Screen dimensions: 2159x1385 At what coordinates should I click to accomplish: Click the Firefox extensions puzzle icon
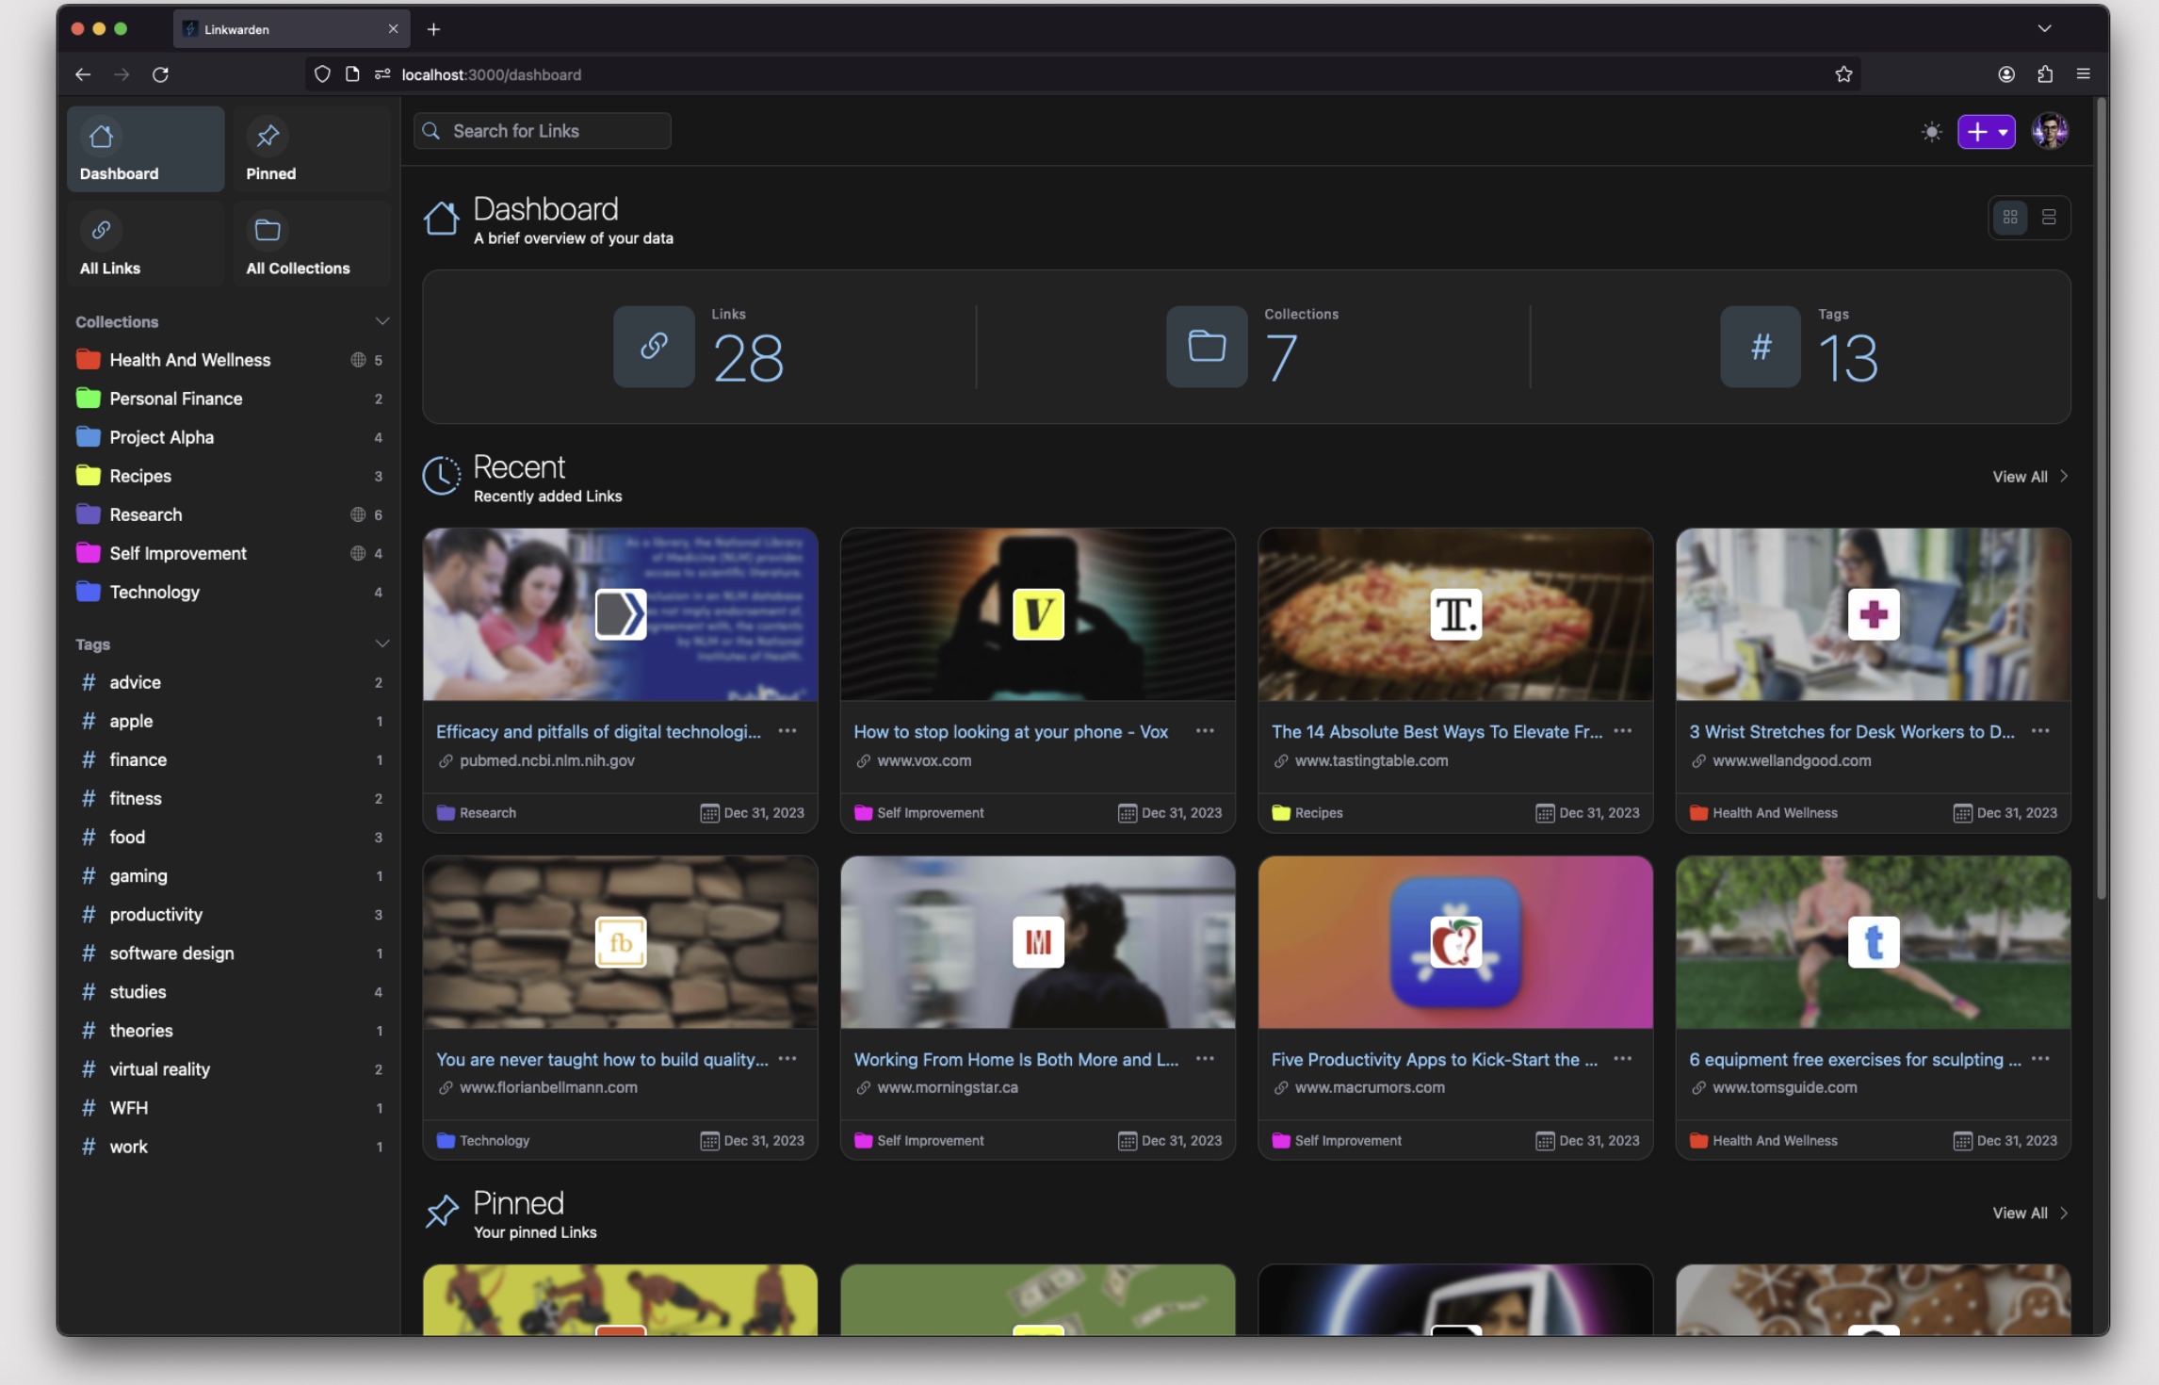[x=2045, y=74]
